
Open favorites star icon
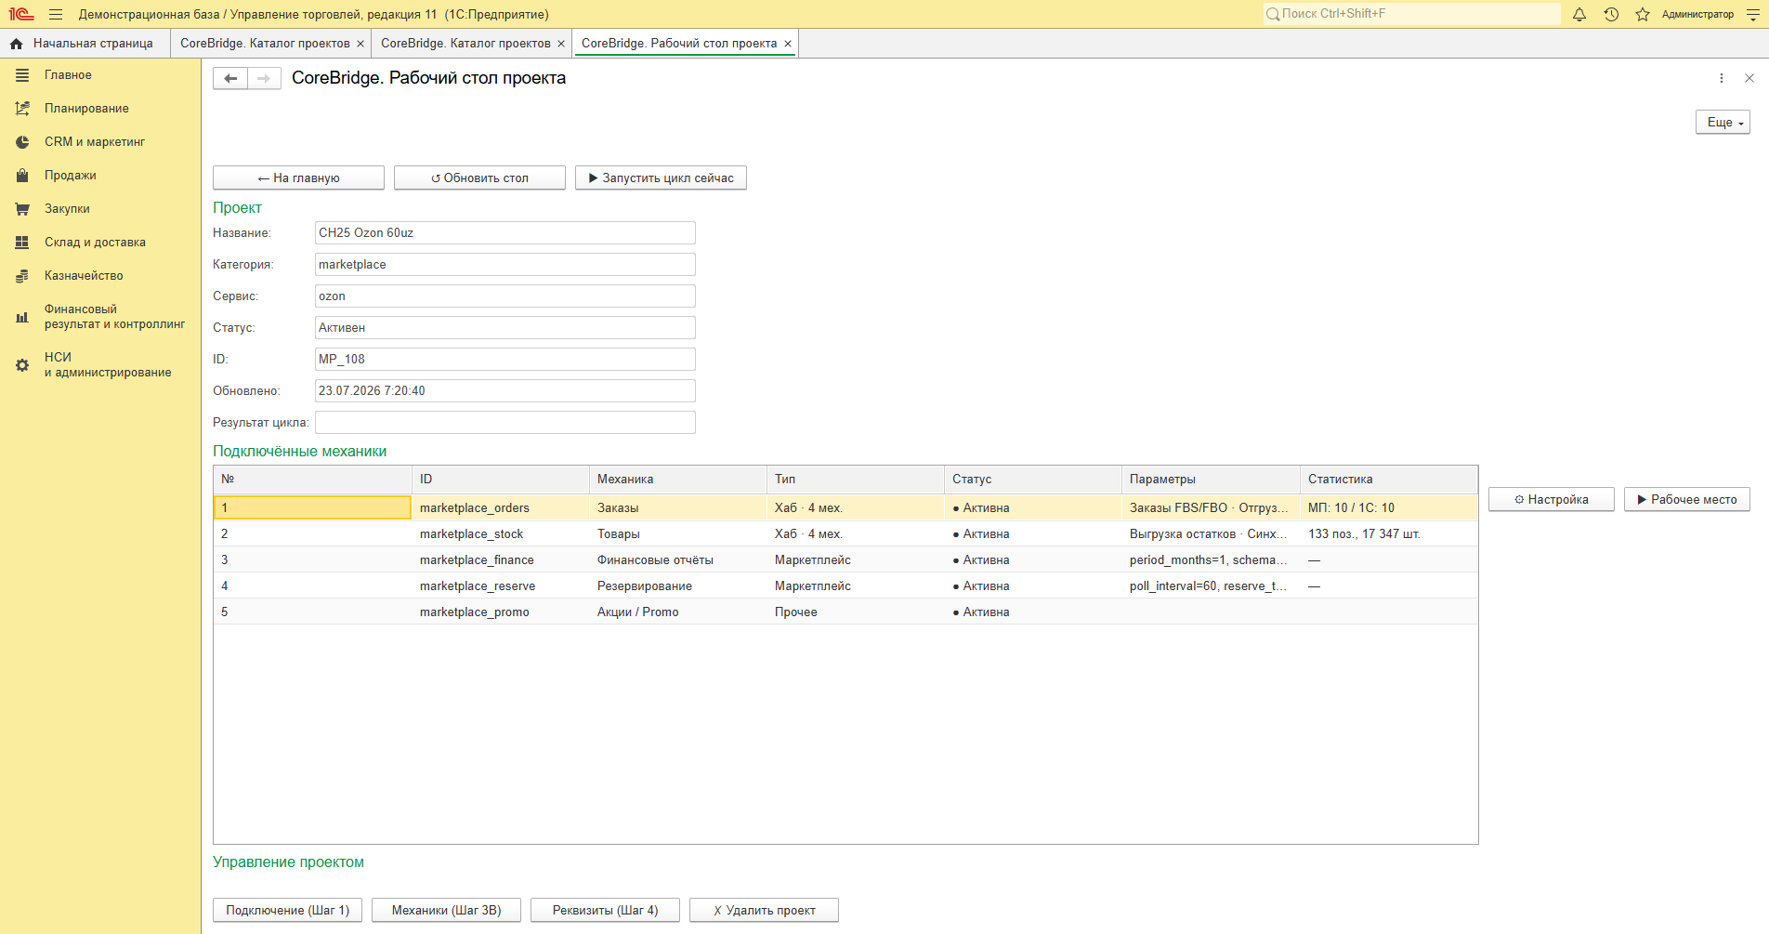coord(1643,14)
